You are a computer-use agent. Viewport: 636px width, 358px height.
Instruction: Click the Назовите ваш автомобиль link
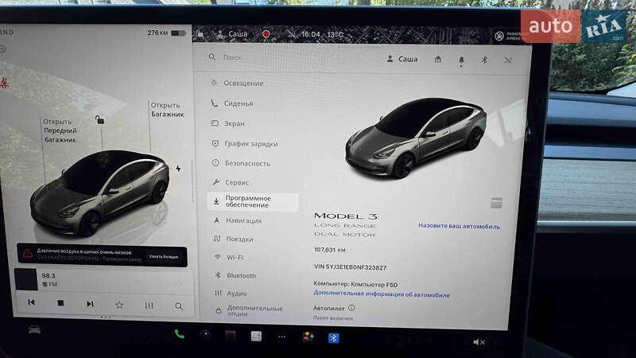pos(459,226)
